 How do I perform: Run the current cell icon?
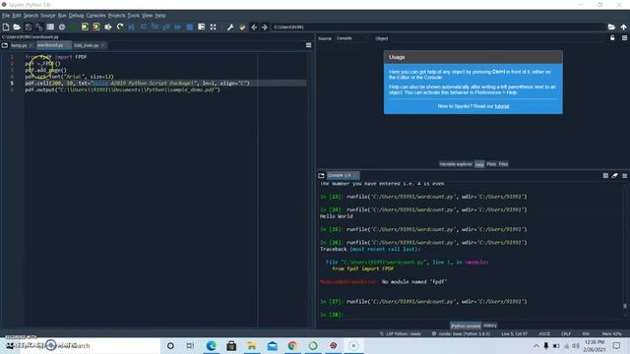click(85, 27)
